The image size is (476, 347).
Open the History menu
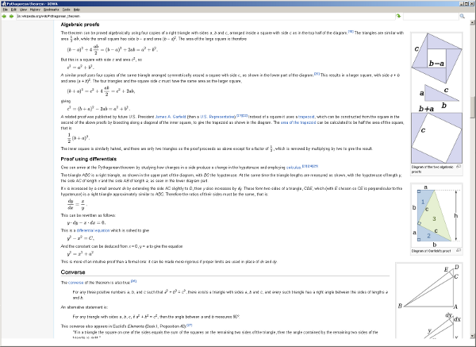click(32, 8)
